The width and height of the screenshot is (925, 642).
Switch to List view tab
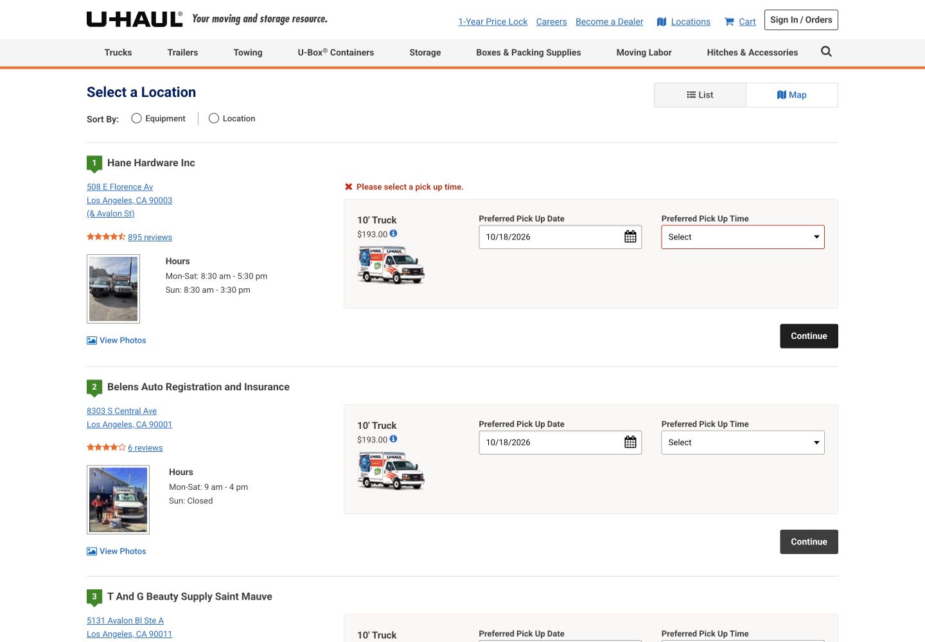tap(700, 95)
